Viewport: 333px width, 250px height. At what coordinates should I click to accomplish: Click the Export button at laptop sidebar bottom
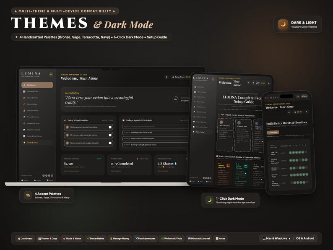25,180
